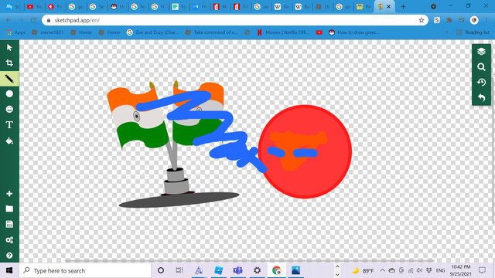Viewport: 495px width, 278px height.
Task: Switch to first Wikipedia tab
Action: point(282,7)
